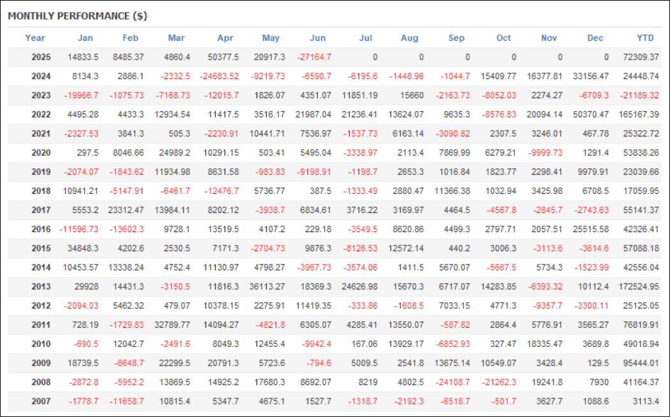670x417 pixels.
Task: Select the 2024 year row label
Action: [x=41, y=77]
